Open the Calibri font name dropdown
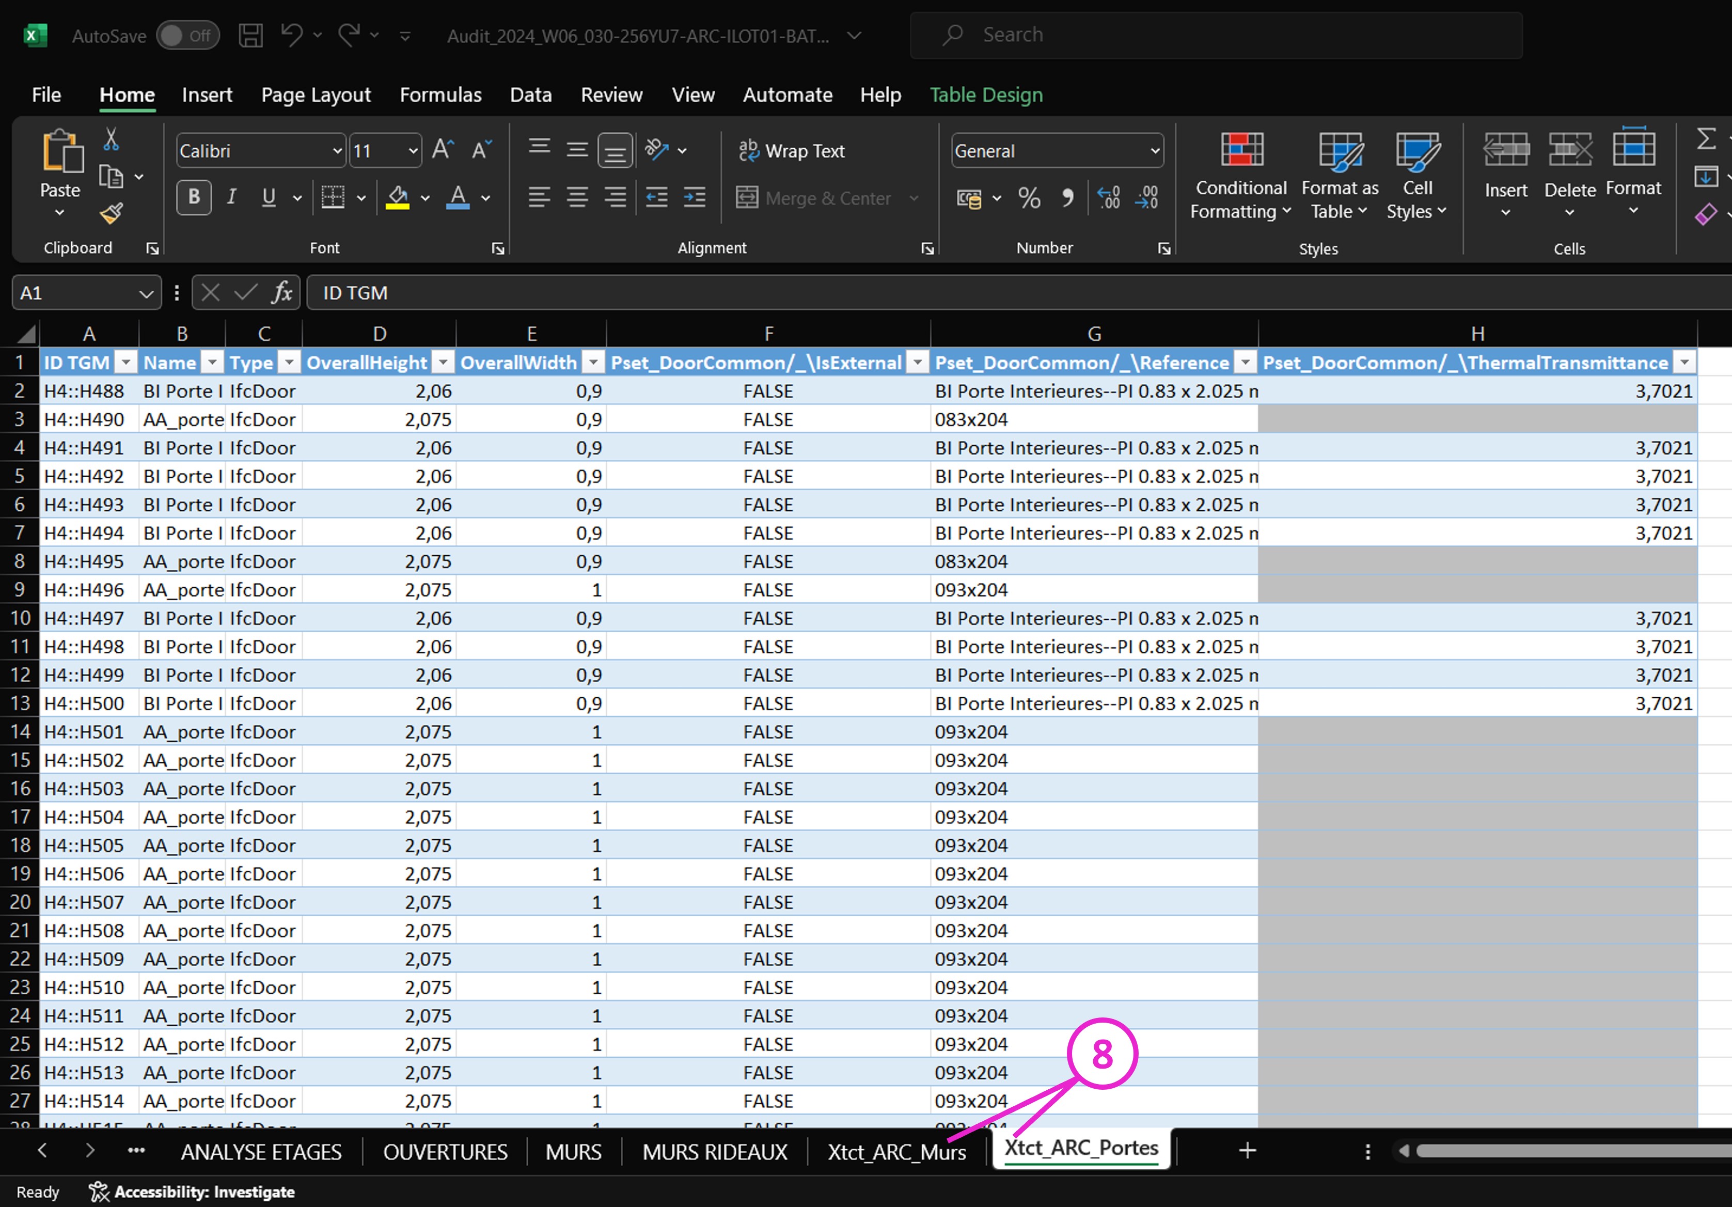The width and height of the screenshot is (1732, 1207). coord(337,151)
